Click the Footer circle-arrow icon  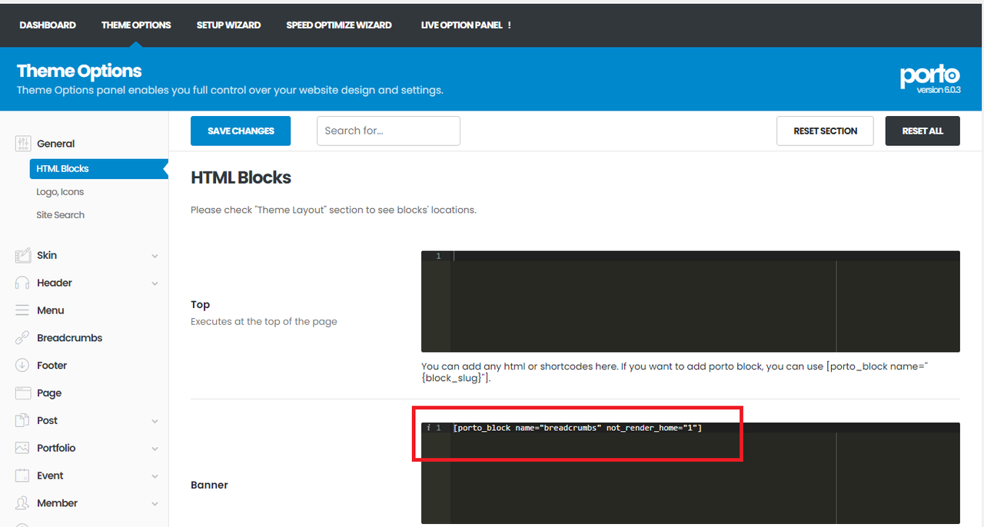point(22,366)
